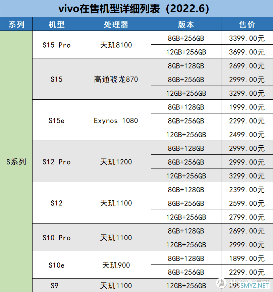Click the 12GB+256GB version priced 2799.00元
This screenshot has width=273, height=292.
pos(186,217)
